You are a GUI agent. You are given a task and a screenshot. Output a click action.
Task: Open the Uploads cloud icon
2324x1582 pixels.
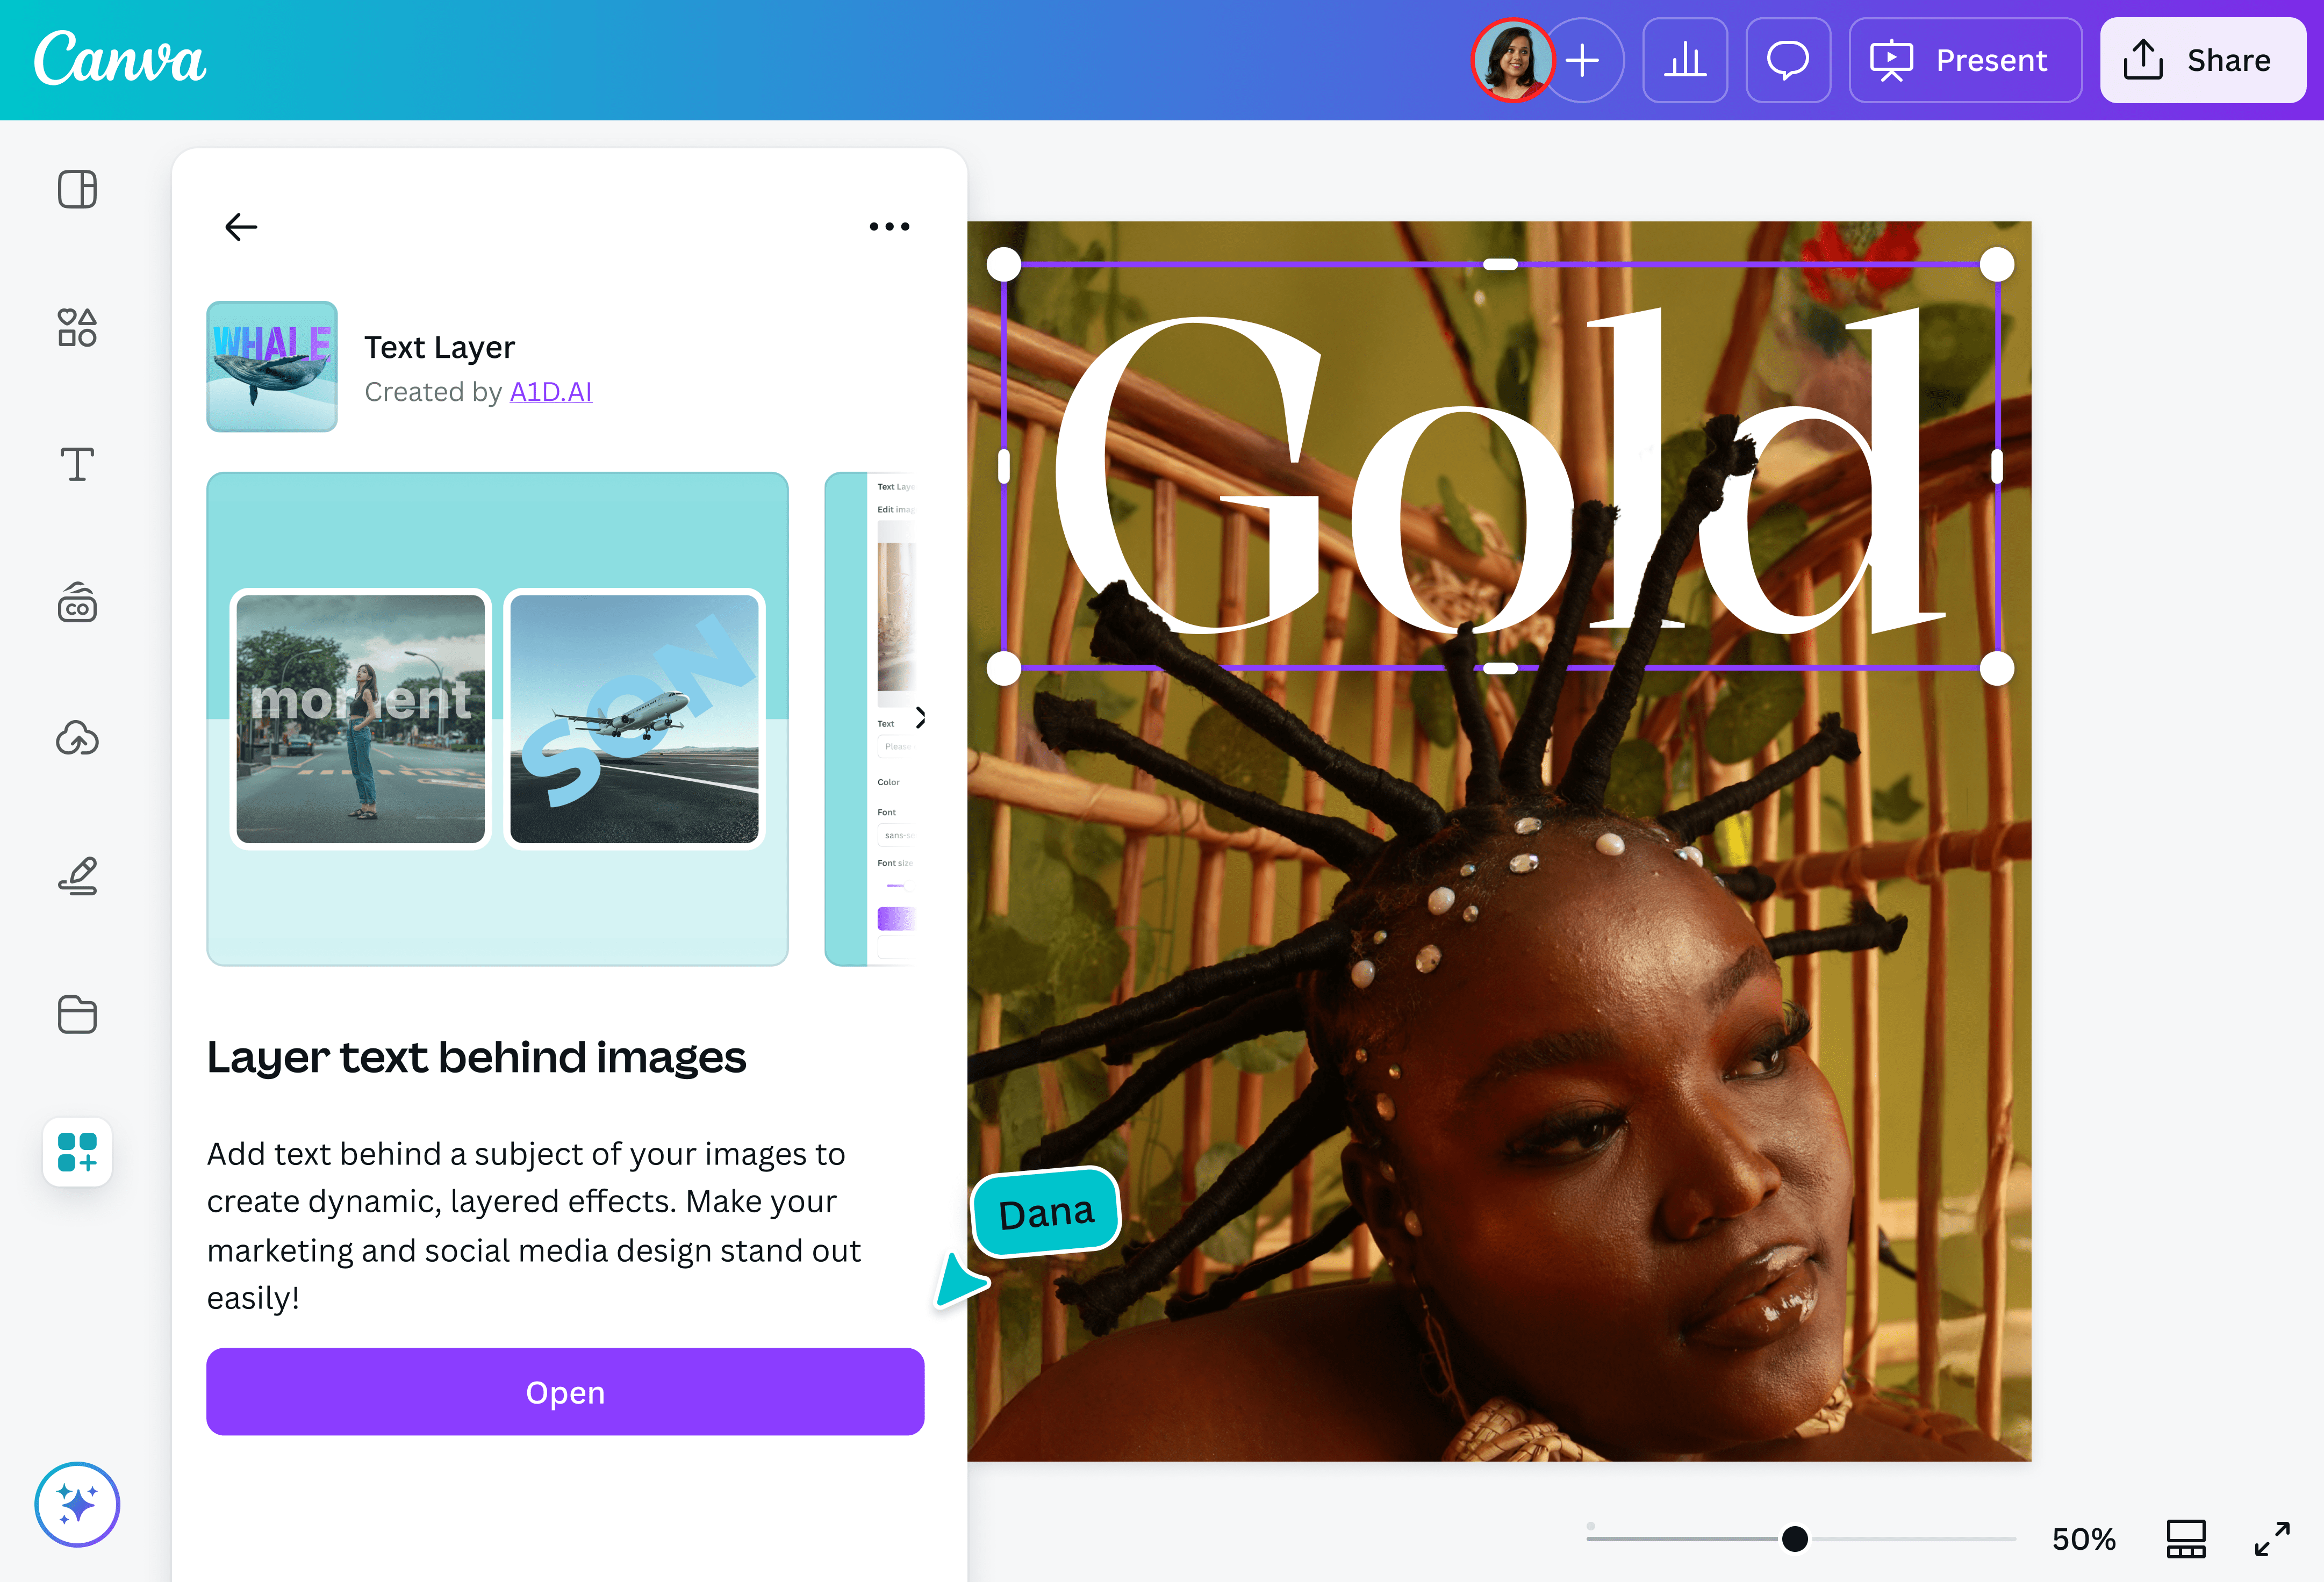click(77, 739)
